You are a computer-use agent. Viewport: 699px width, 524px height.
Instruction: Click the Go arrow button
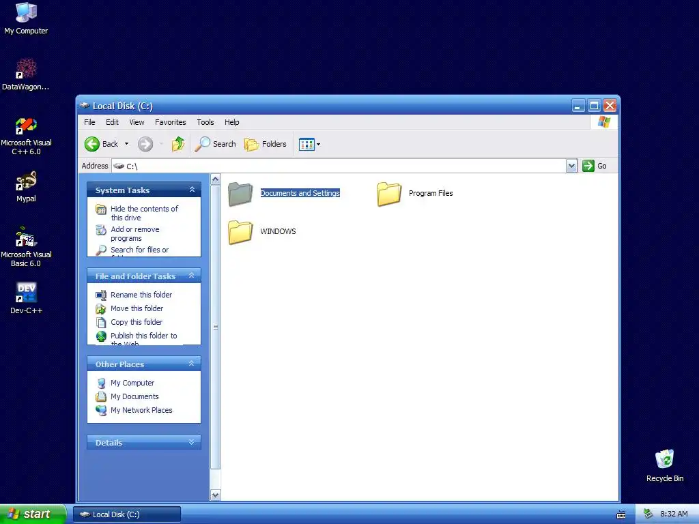coord(588,166)
